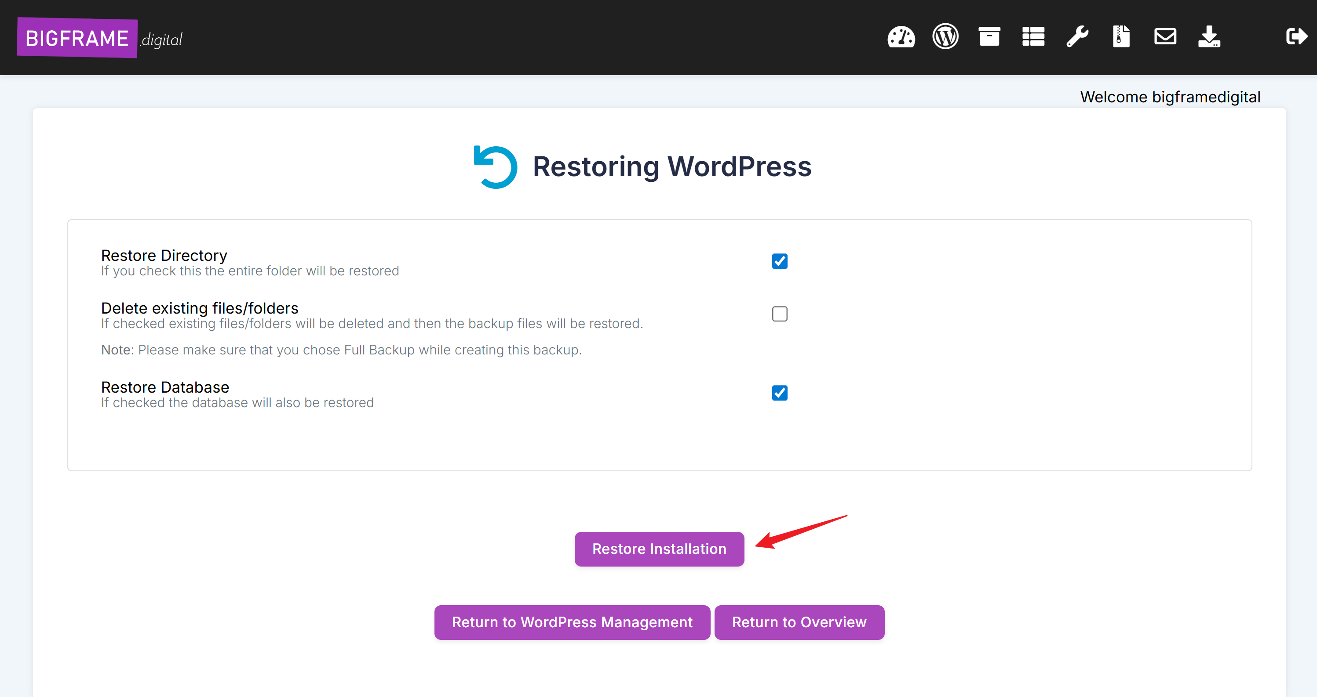
Task: Open the dashboard speedometer icon
Action: tap(901, 37)
